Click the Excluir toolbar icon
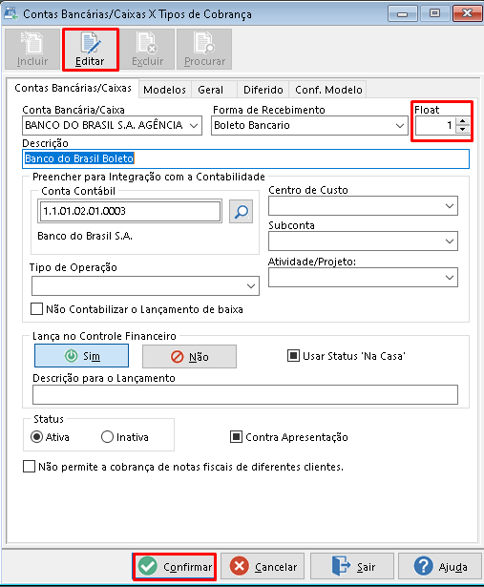The image size is (484, 587). click(x=147, y=49)
